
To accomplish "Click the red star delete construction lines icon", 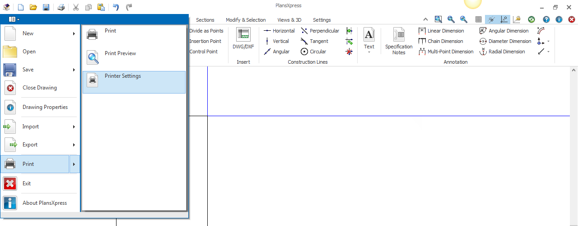I will pos(349,52).
